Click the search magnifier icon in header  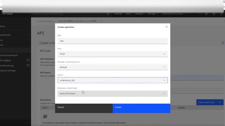click(108, 14)
